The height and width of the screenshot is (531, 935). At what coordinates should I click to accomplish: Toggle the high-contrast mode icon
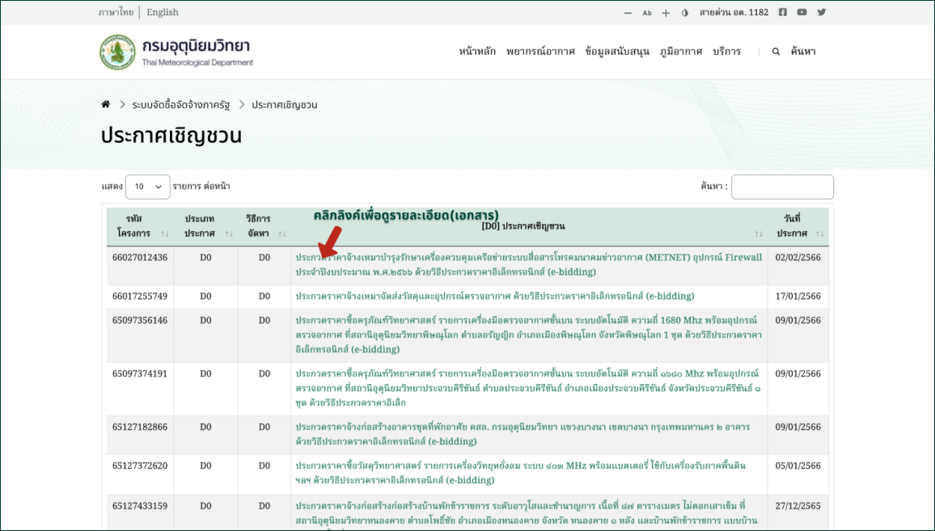pos(685,13)
